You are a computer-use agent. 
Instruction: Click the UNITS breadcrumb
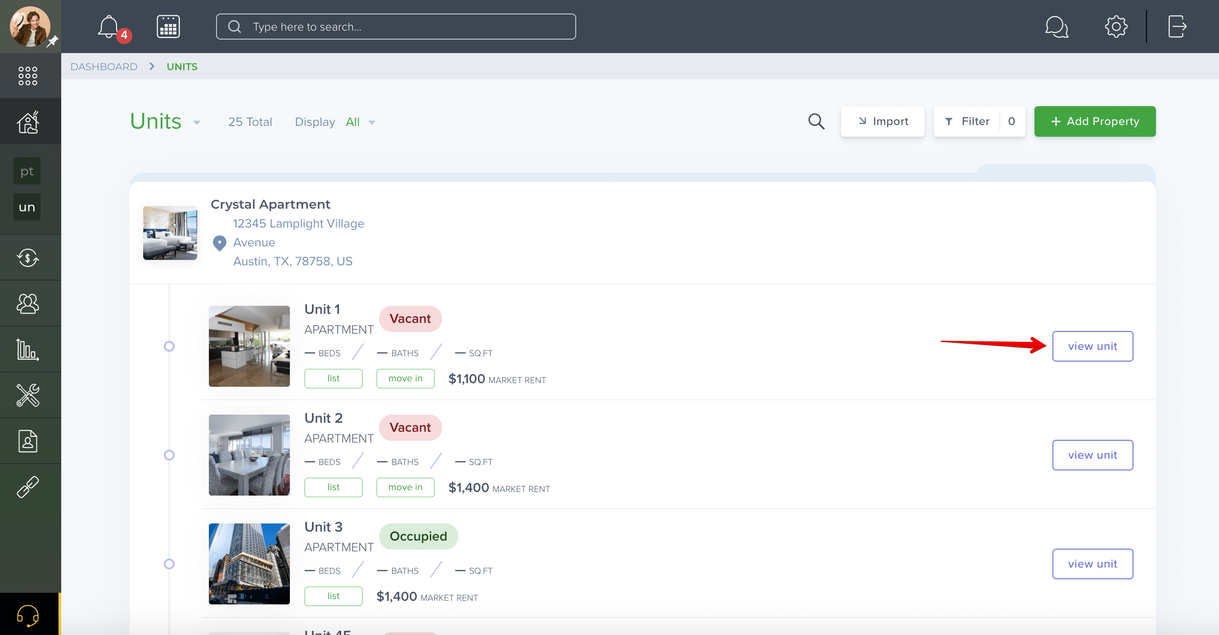pos(182,67)
